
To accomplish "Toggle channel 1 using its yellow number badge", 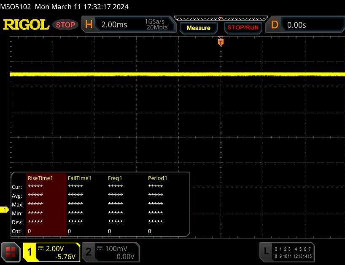I will 30,252.
